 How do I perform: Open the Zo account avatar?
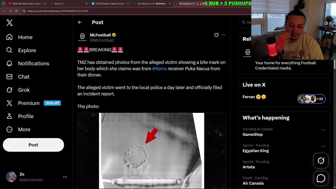(x=11, y=177)
